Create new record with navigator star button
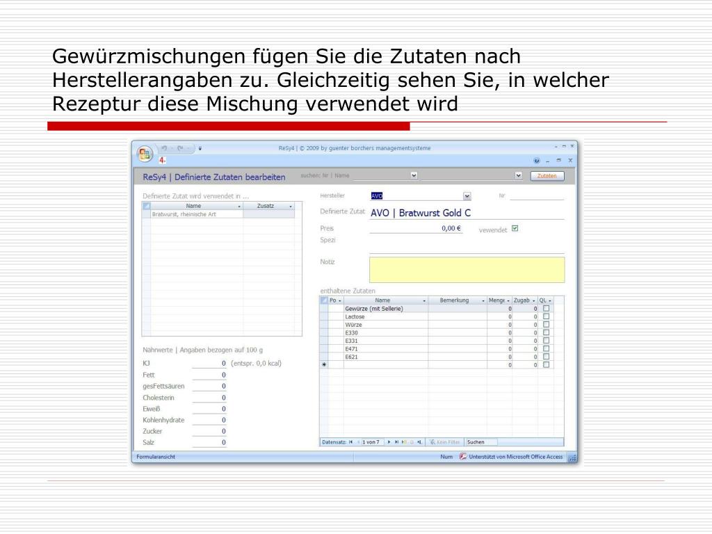The width and height of the screenshot is (712, 534). [404, 442]
